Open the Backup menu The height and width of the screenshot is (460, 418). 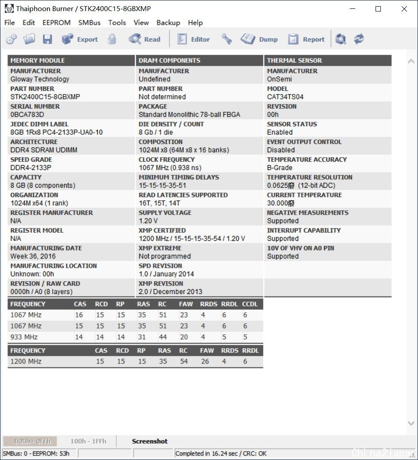(168, 23)
